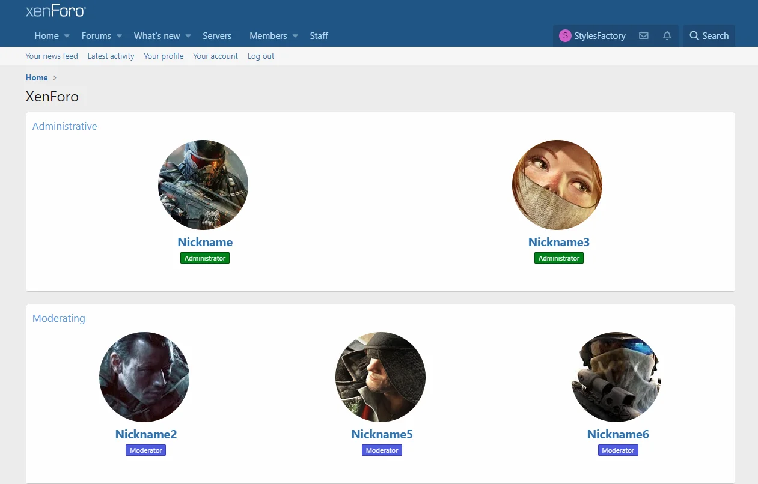Go to Your news feed
The height and width of the screenshot is (484, 758).
[x=52, y=56]
